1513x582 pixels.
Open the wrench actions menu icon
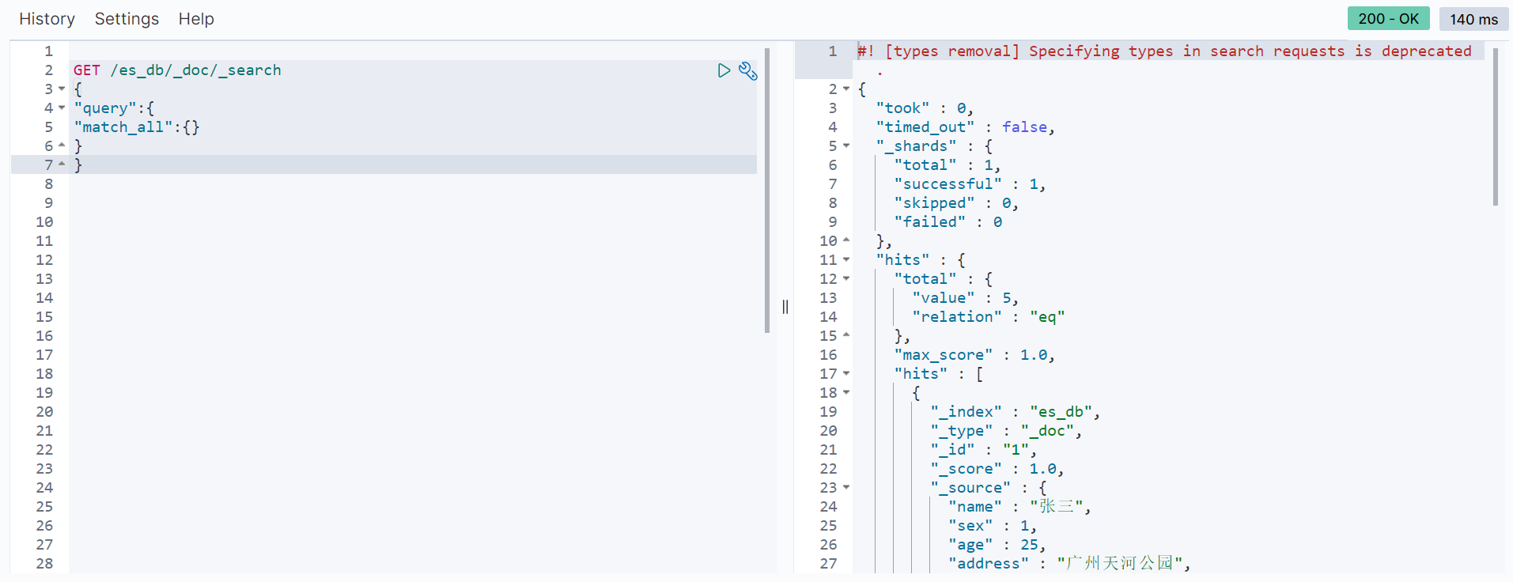747,71
